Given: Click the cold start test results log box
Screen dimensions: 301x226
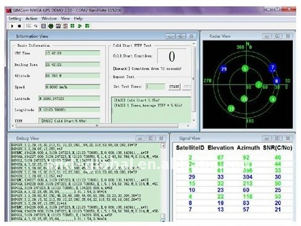Looking at the screenshot, I should point(151,110).
